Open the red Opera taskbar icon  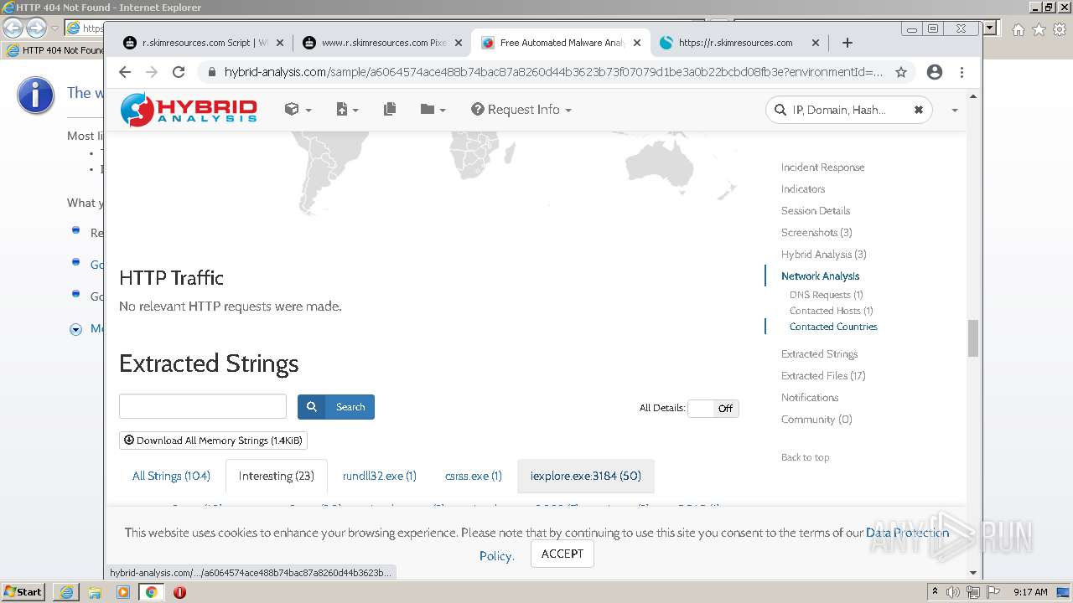179,592
